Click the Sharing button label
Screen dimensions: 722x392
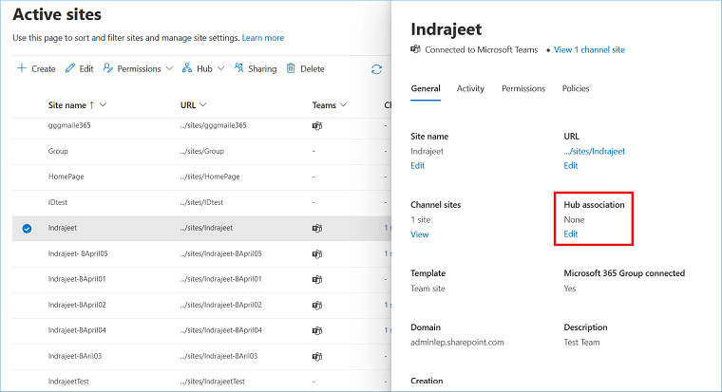pyautogui.click(x=262, y=68)
